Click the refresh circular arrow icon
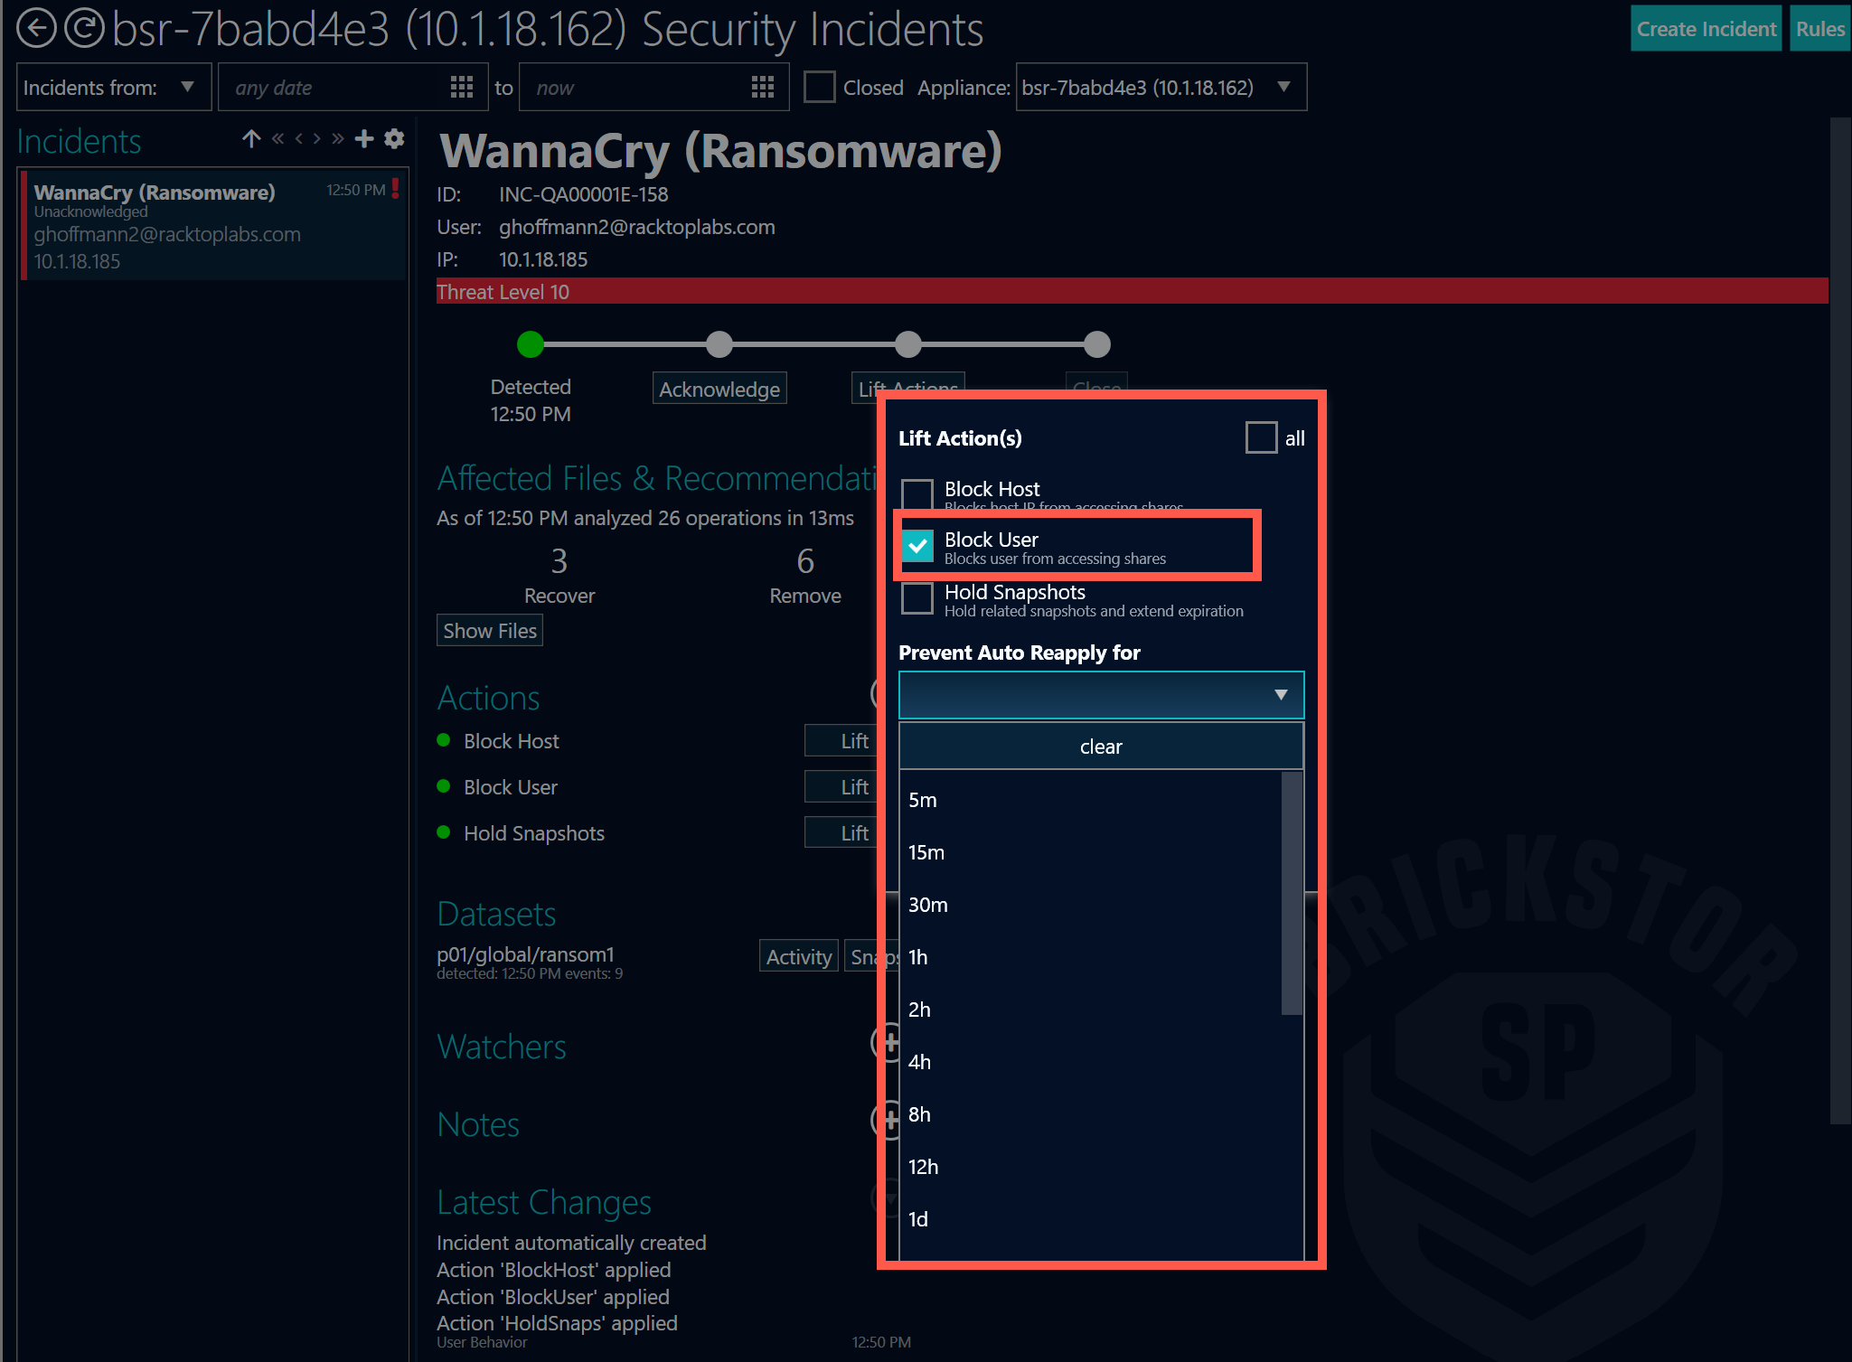This screenshot has width=1852, height=1362. click(84, 28)
